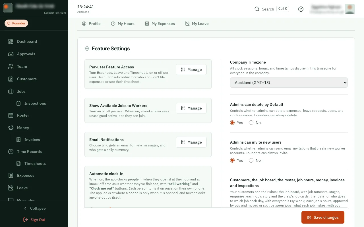Manage Show Available Jobs to Workers
The width and height of the screenshot is (364, 227).
click(191, 108)
